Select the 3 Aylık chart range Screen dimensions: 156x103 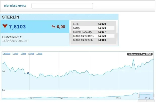[x=23, y=54]
